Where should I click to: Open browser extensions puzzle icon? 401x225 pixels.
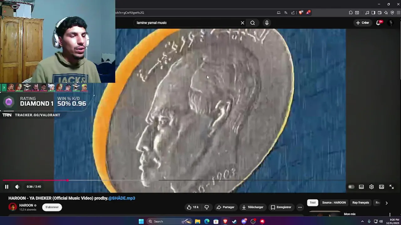351,13
